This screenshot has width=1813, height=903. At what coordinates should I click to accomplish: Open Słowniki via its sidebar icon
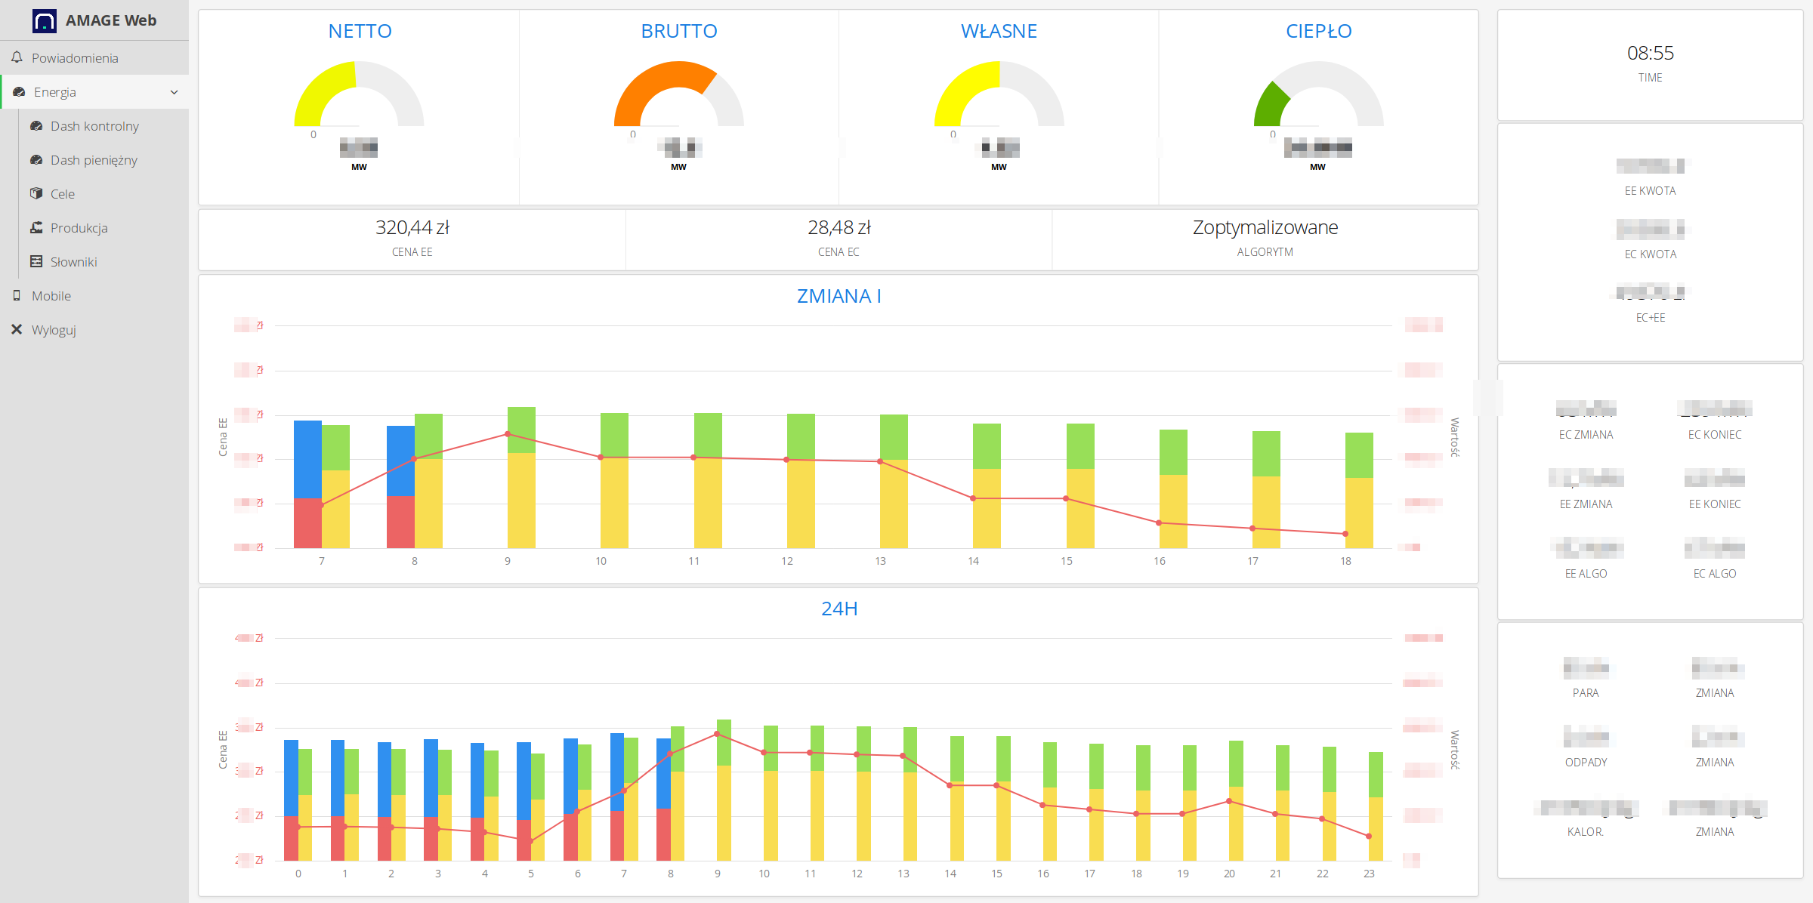(x=36, y=261)
